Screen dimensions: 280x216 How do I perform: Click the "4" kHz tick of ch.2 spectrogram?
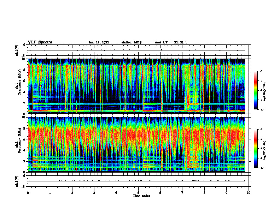point(25,150)
